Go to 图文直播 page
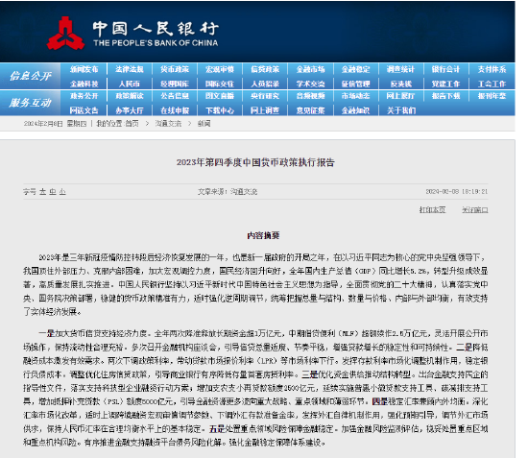This screenshot has width=528, height=458. (220, 96)
